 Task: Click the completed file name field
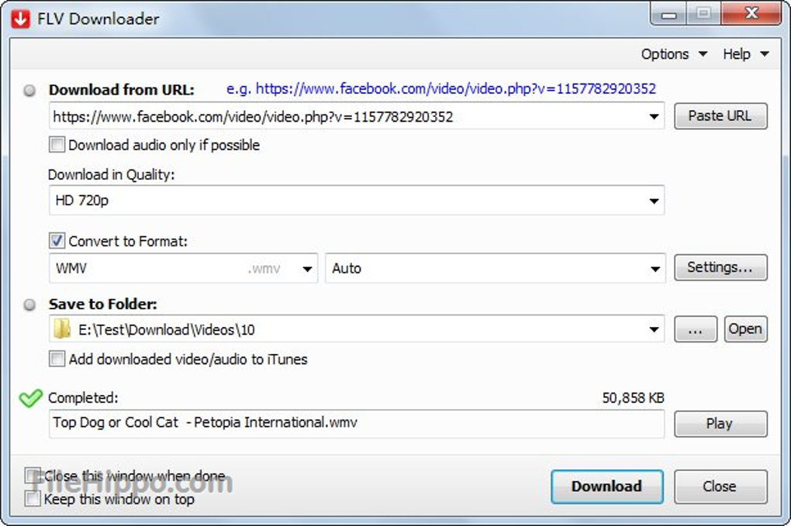[356, 424]
